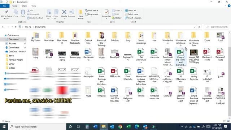Click Windows Start button
This screenshot has width=231, height=130.
tap(4, 127)
